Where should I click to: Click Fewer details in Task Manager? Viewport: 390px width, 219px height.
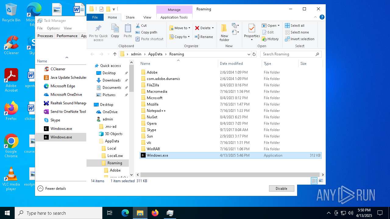pos(52,189)
